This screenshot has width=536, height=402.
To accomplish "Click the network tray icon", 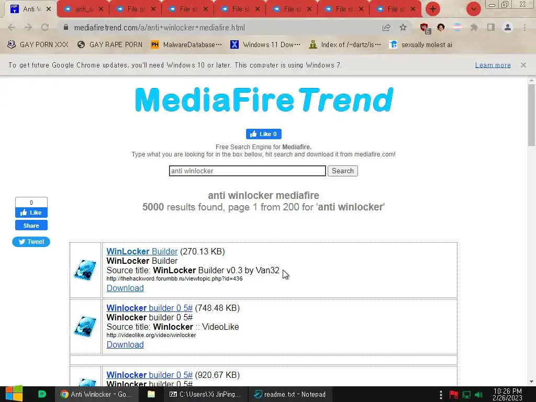I will point(466,395).
